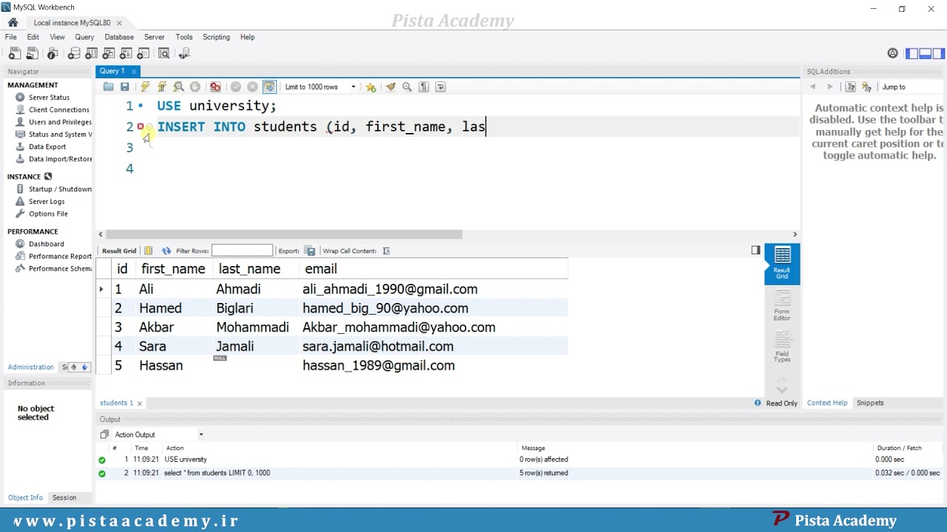
Task: Toggle the right sidebar panel visibility
Action: point(939,53)
